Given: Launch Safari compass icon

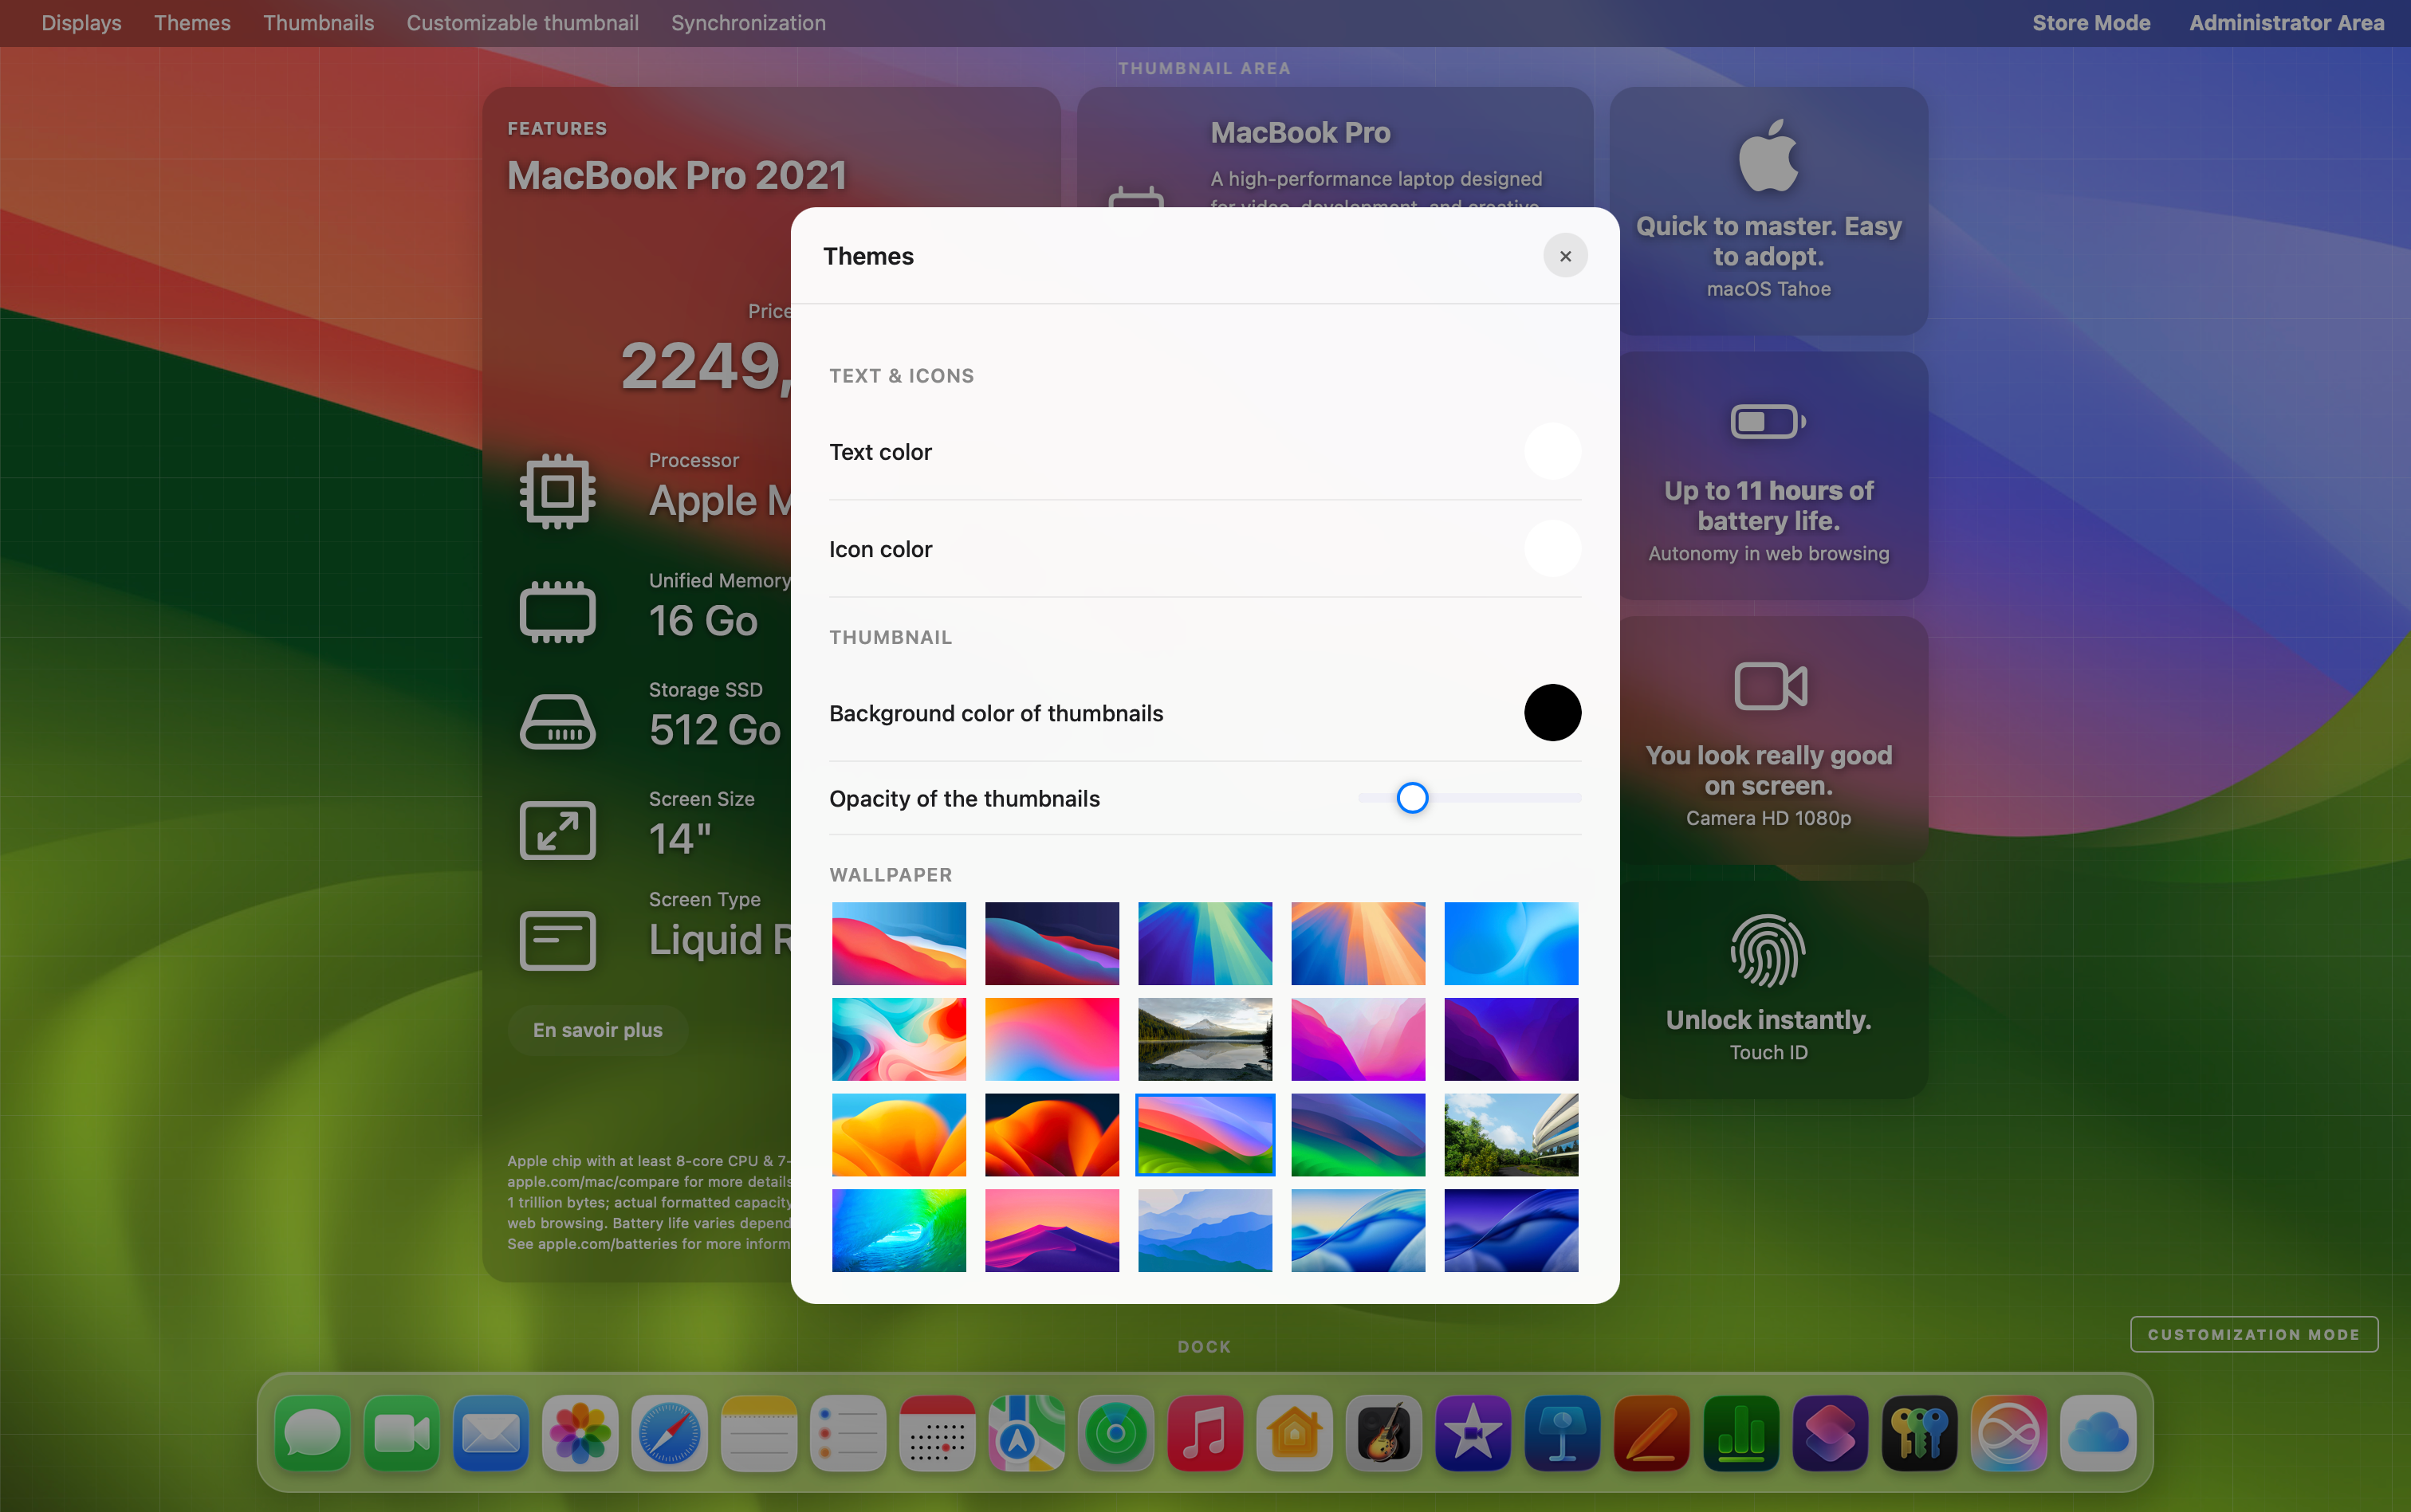Looking at the screenshot, I should [x=669, y=1433].
